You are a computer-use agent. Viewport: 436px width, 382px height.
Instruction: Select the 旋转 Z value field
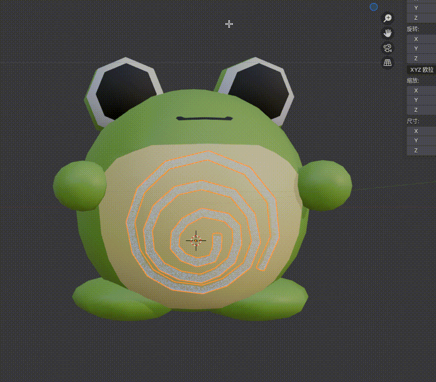[x=421, y=58]
